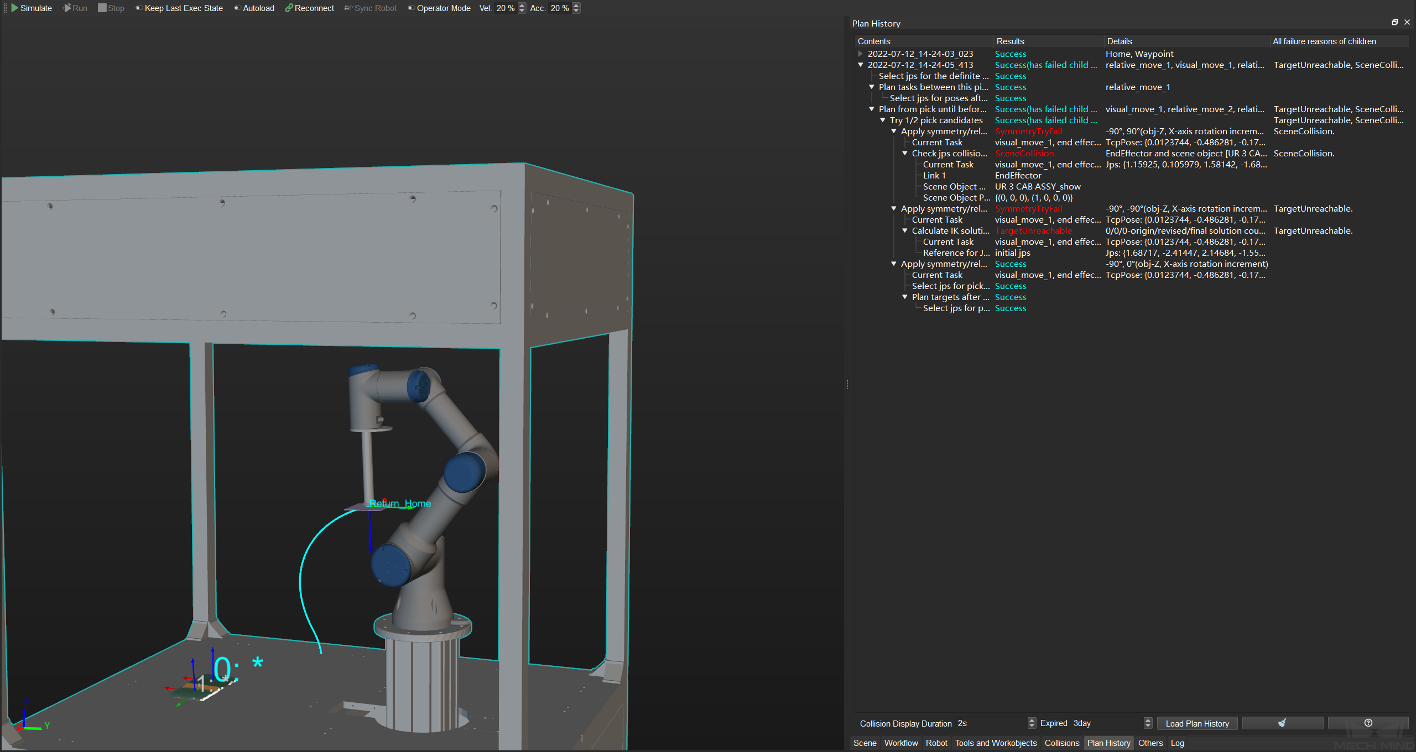Collapse 'Try 1/2 pick candidates' row

883,120
